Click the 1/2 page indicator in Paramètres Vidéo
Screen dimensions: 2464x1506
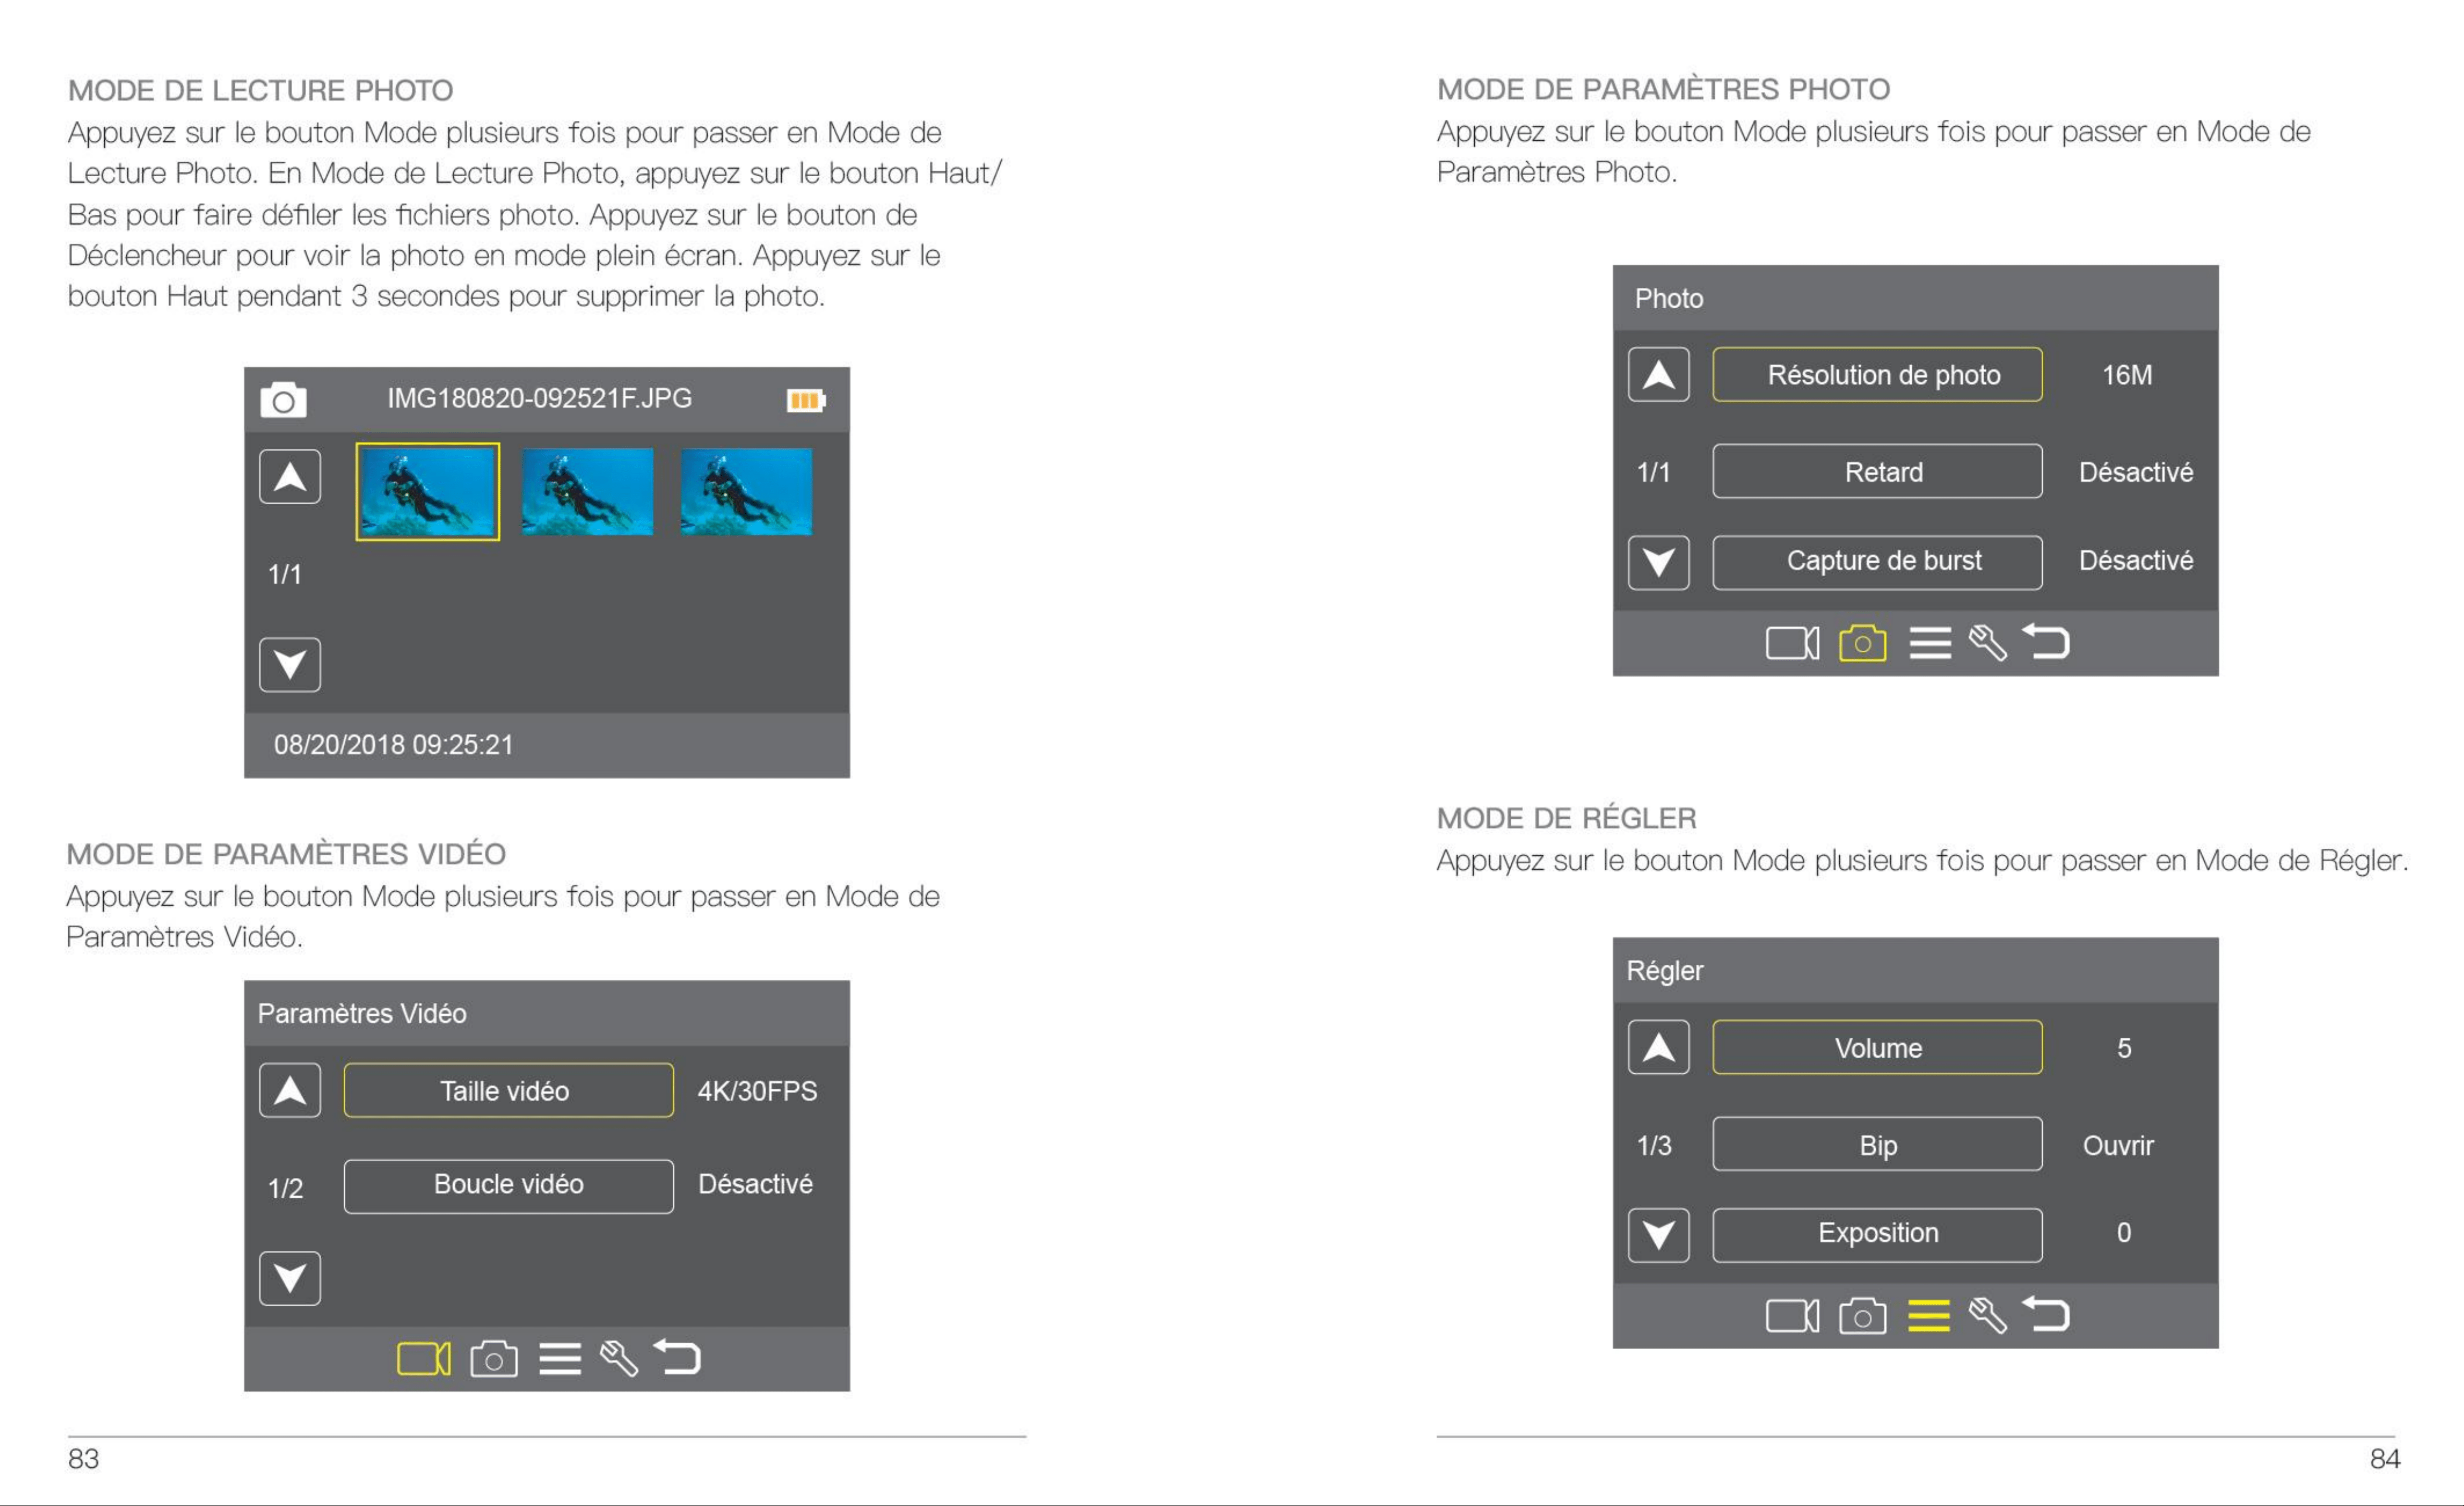pyautogui.click(x=285, y=1188)
